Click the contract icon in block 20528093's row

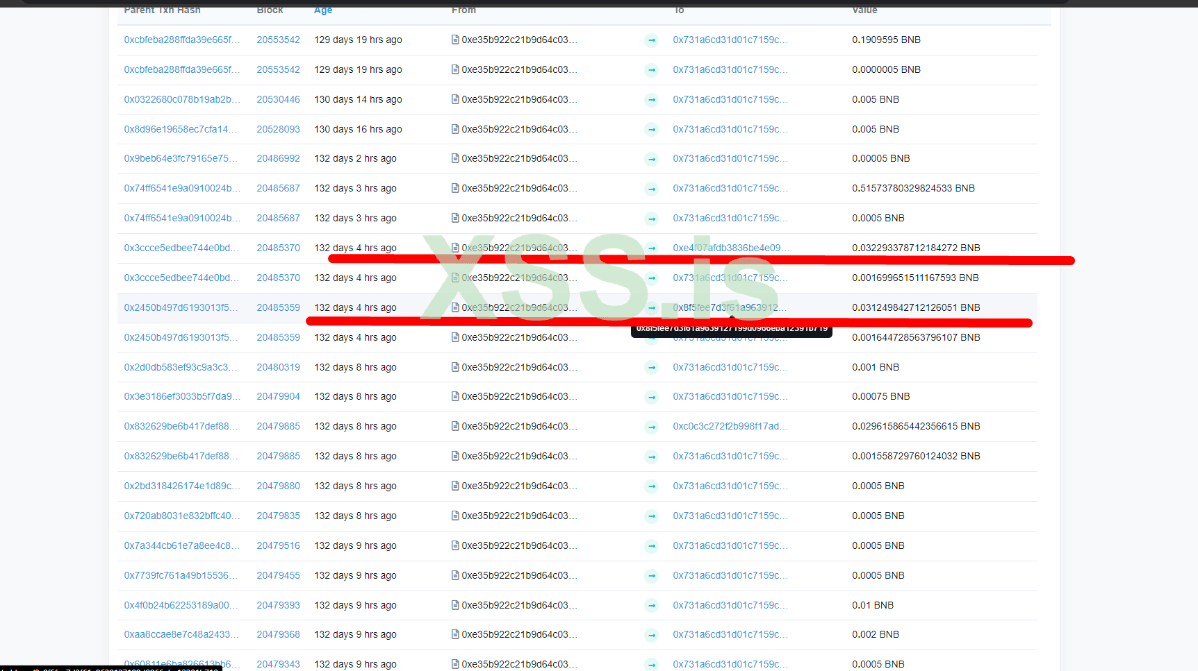coord(455,129)
